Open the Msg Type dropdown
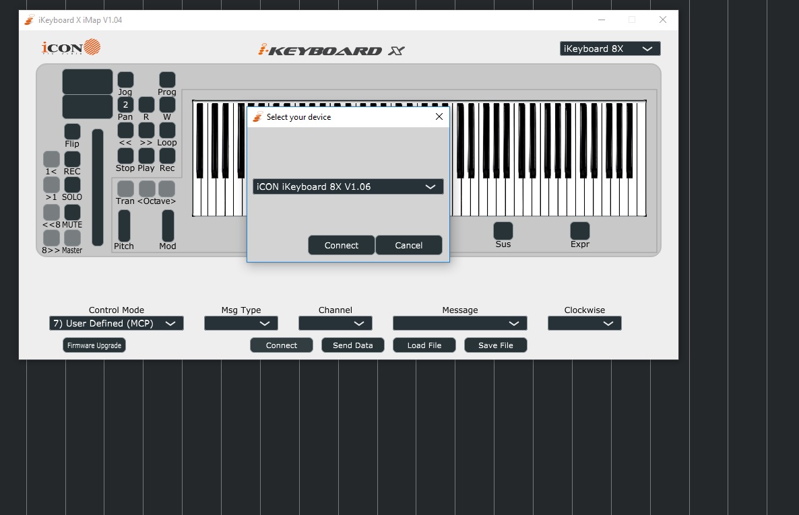Image resolution: width=799 pixels, height=515 pixels. 241,323
